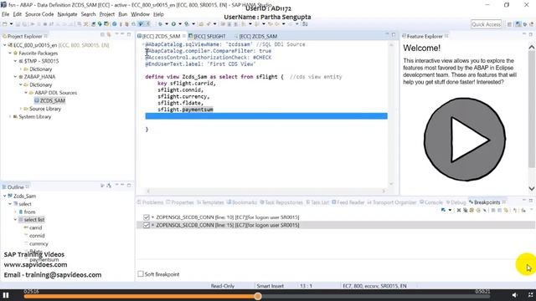Select connid in the Outline

click(37, 236)
